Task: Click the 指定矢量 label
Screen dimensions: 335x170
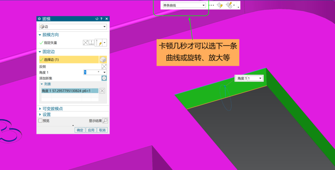Action: [50, 43]
